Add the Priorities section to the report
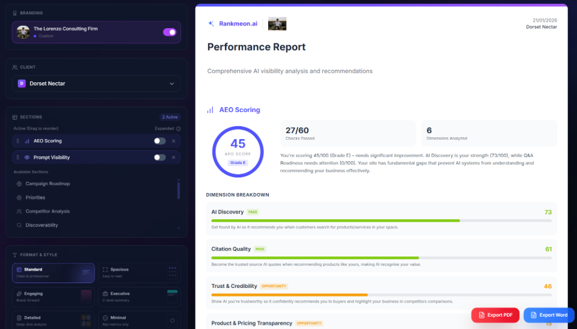577x329 pixels. pos(35,198)
